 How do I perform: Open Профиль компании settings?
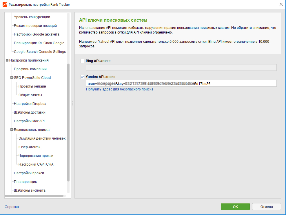[x=30, y=69]
